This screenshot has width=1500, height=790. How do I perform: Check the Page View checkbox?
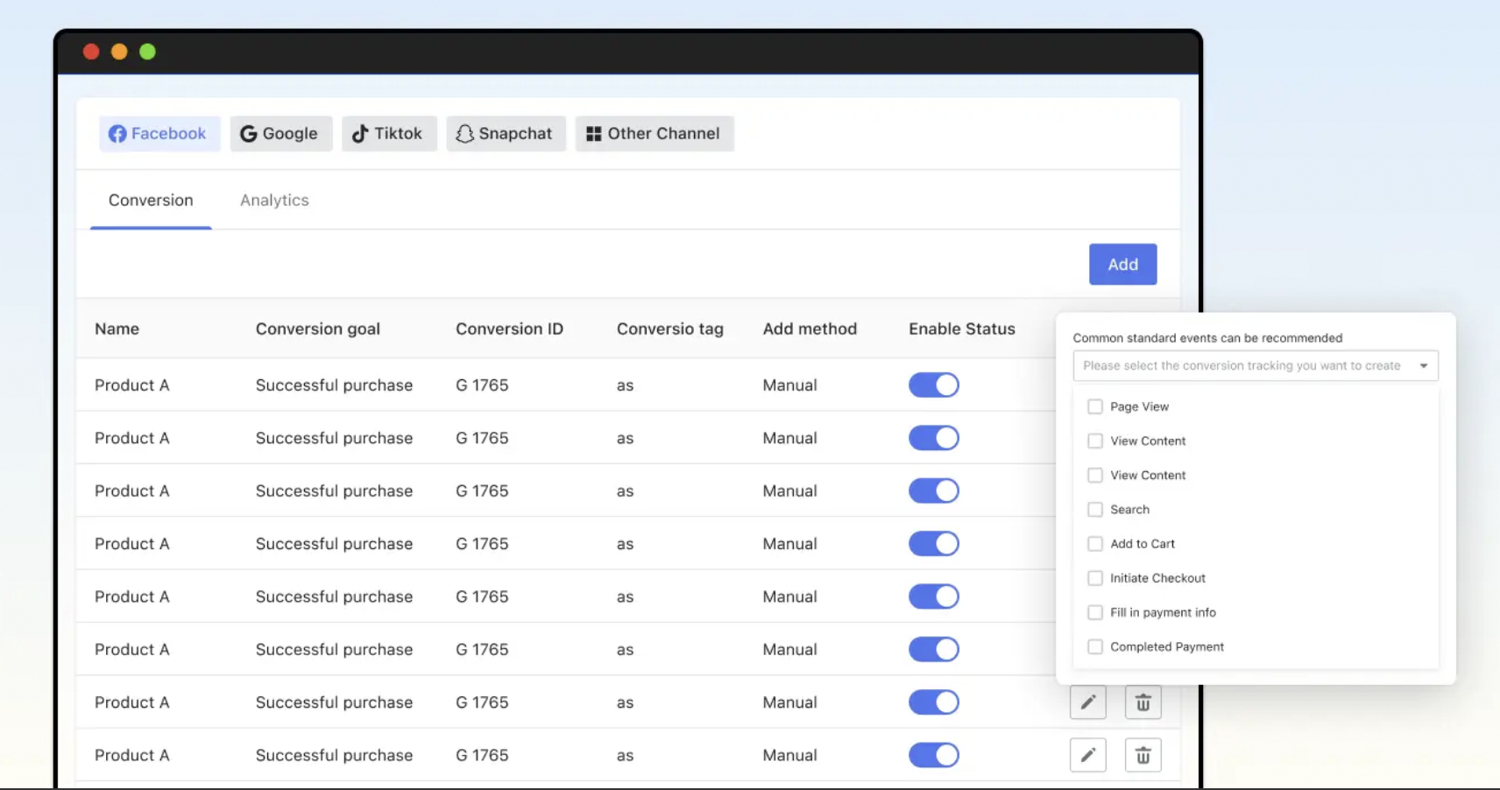[x=1094, y=406]
